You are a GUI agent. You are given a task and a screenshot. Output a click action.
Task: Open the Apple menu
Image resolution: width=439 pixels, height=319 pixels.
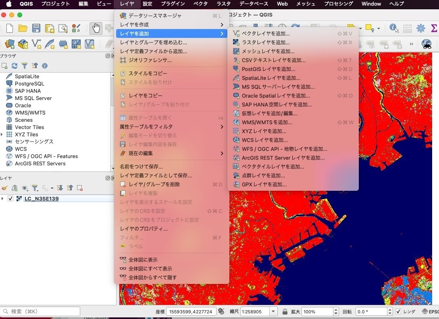click(9, 4)
